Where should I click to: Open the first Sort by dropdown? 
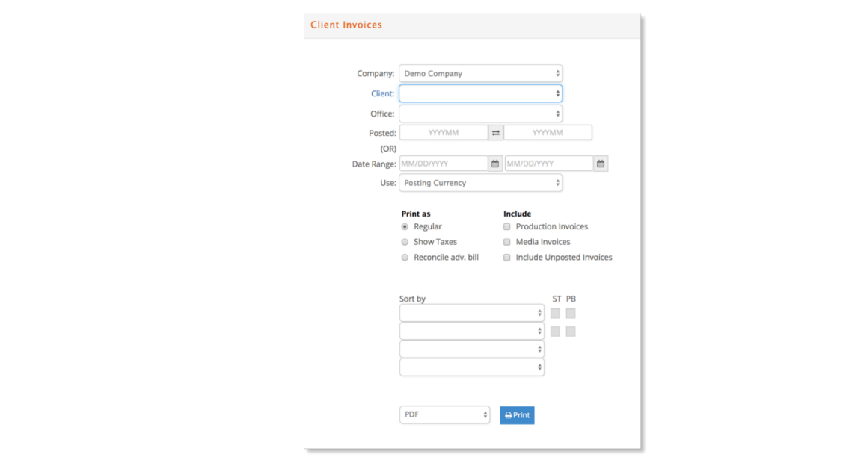pos(471,313)
